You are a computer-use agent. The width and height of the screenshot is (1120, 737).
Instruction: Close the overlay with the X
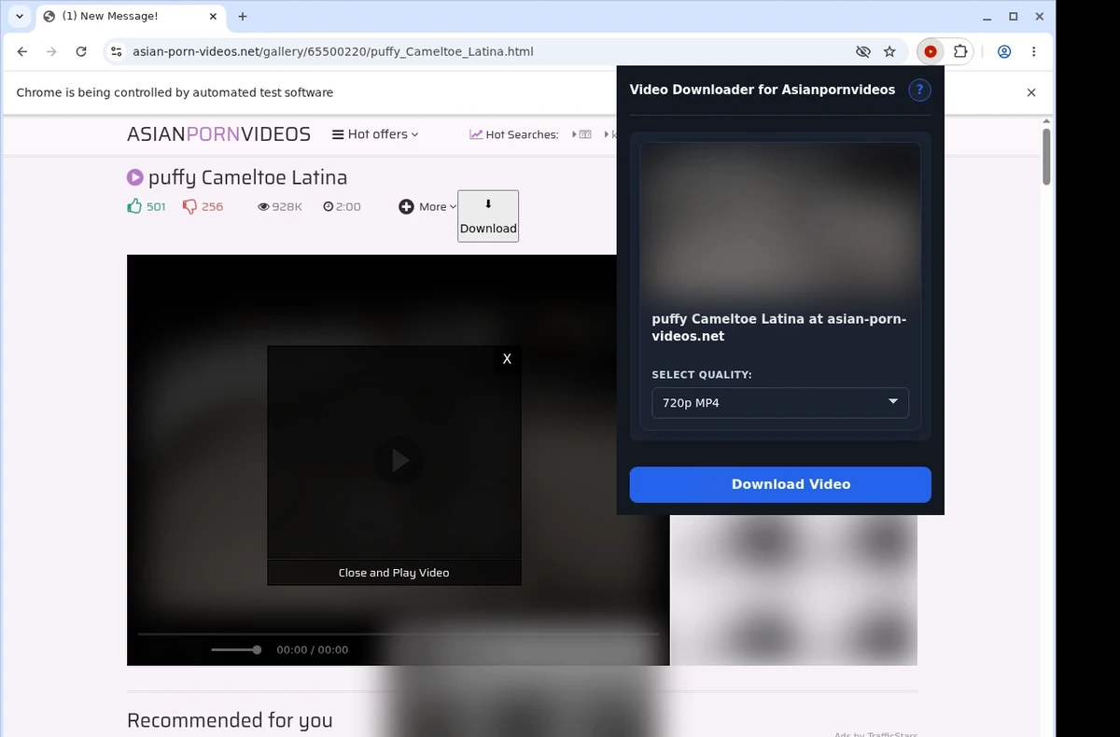pyautogui.click(x=507, y=359)
